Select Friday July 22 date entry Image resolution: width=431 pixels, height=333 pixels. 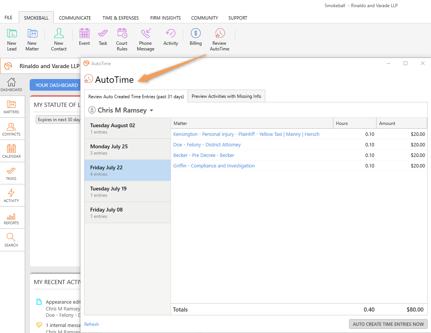(127, 170)
